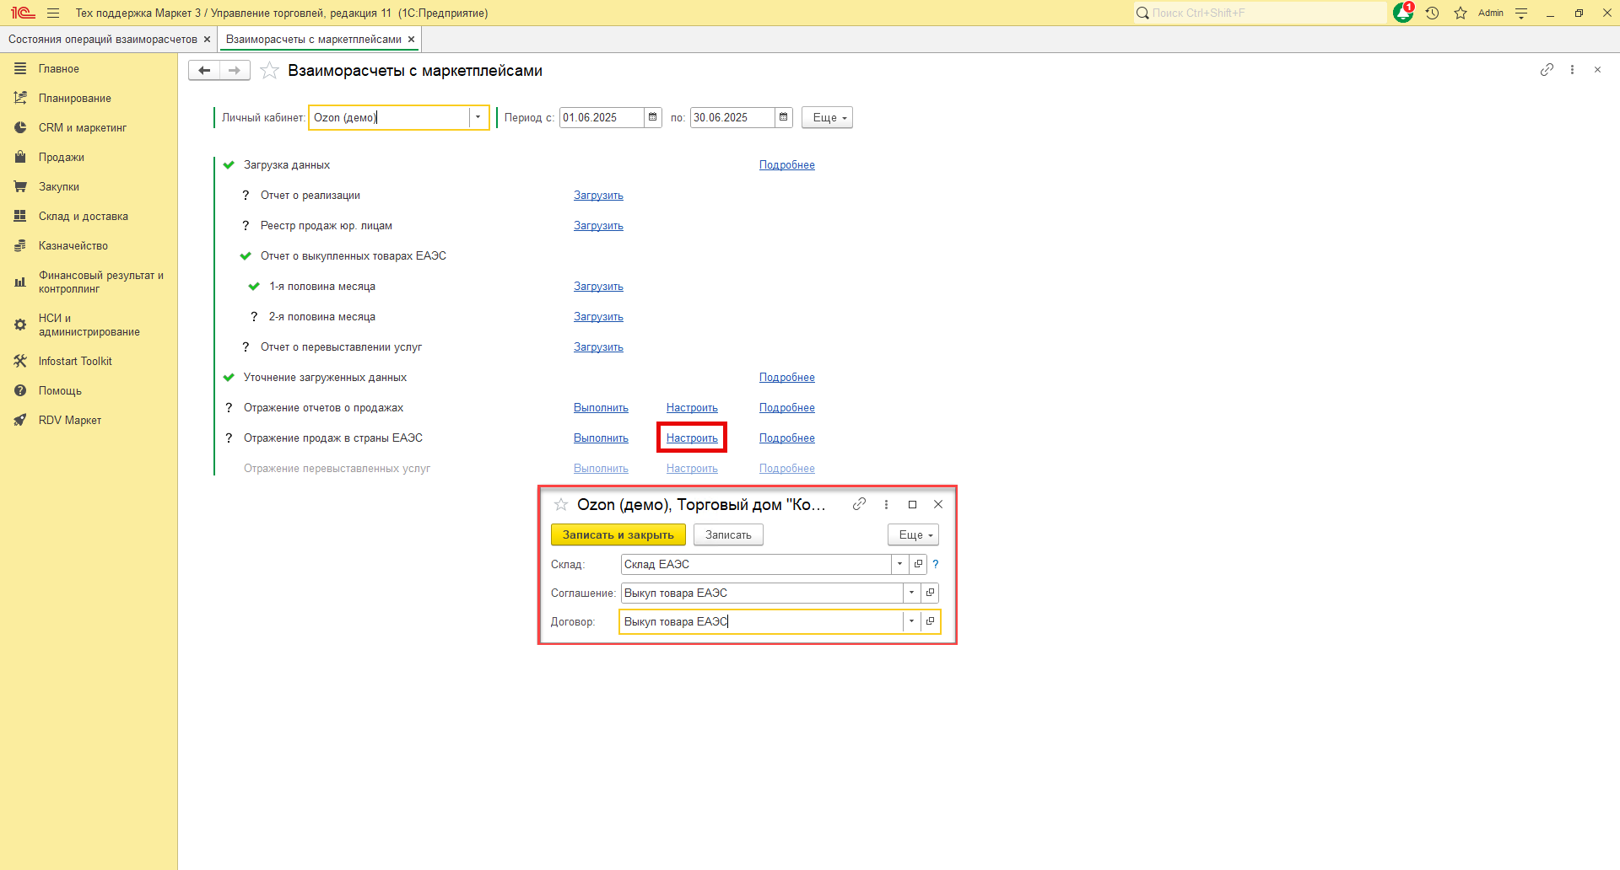1620x870 pixels.
Task: Open calendar for period start date
Action: coord(653,117)
